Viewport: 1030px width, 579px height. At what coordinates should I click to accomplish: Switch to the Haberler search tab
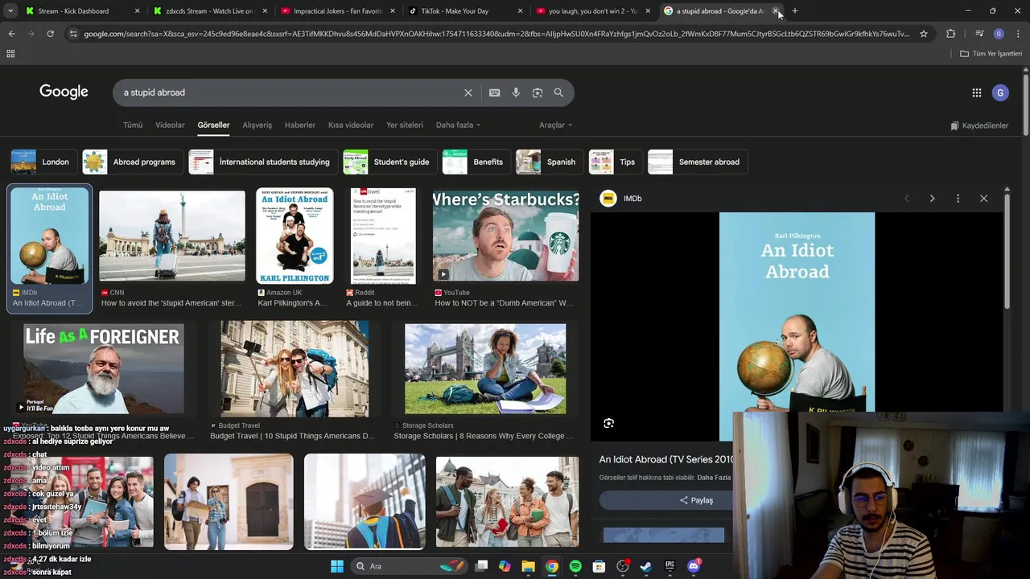[300, 125]
